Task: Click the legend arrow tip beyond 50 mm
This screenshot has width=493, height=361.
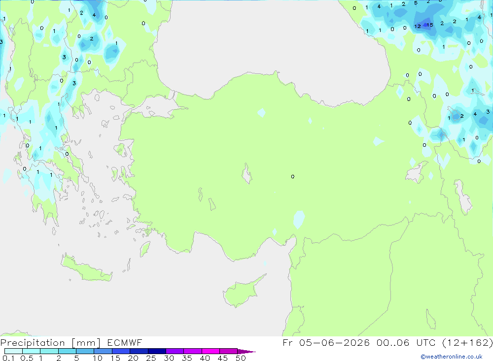Action: coord(247,352)
